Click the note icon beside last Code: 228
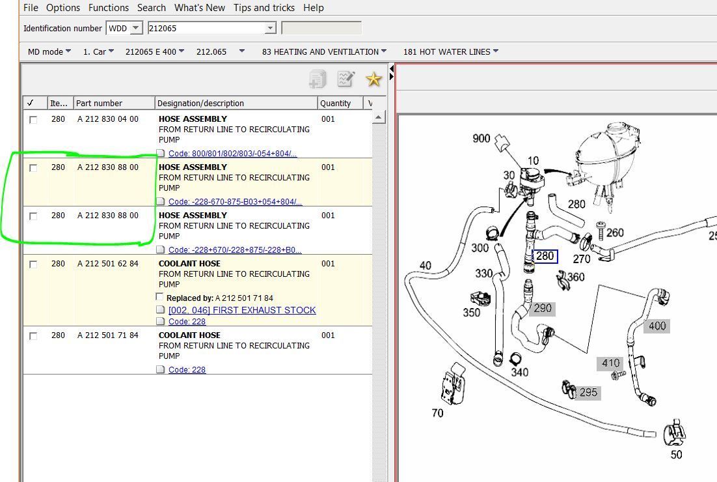Viewport: 717px width, 482px height. click(161, 369)
